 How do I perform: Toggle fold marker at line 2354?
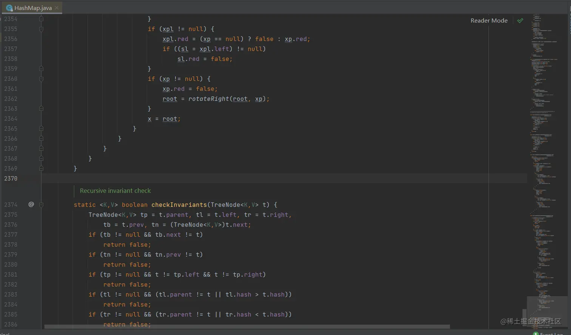(x=42, y=19)
